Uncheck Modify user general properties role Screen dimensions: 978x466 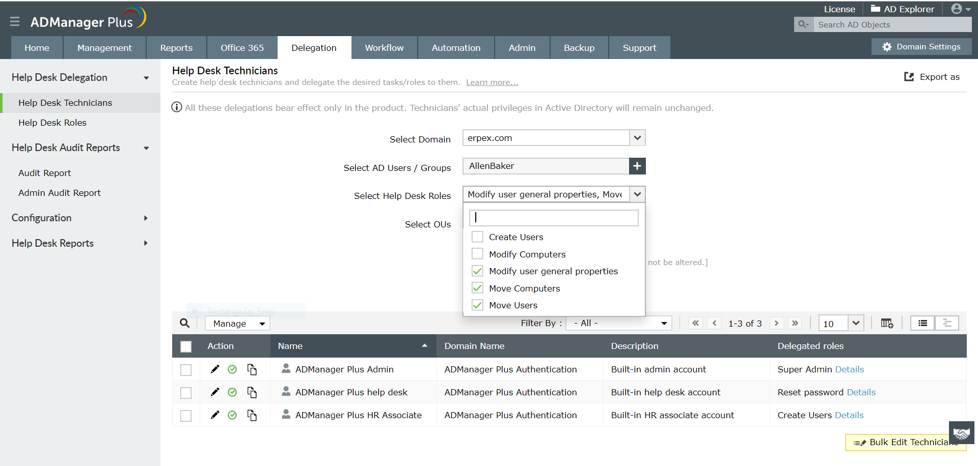click(477, 271)
